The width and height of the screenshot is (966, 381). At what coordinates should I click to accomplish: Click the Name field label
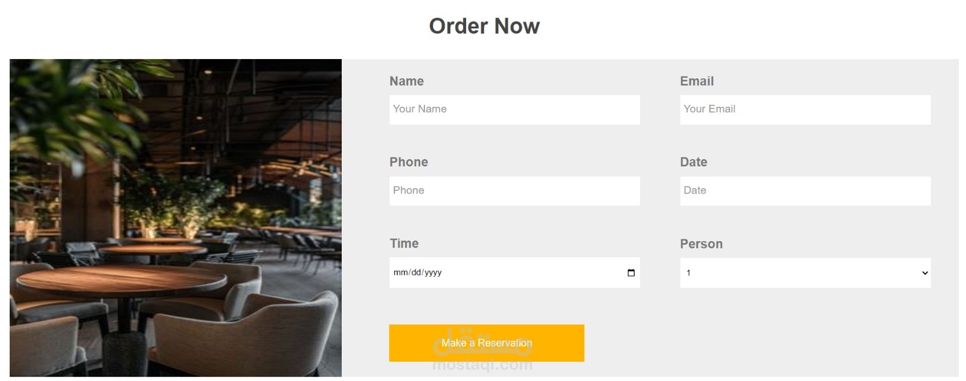(406, 81)
